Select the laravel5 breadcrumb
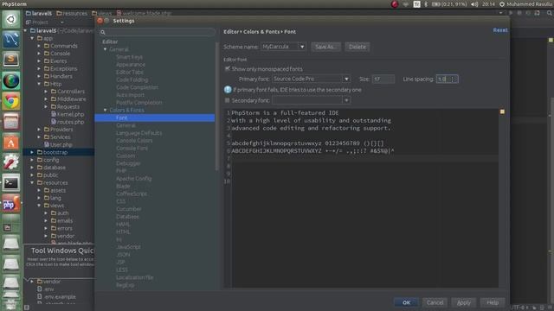This screenshot has width=554, height=311. click(x=38, y=14)
